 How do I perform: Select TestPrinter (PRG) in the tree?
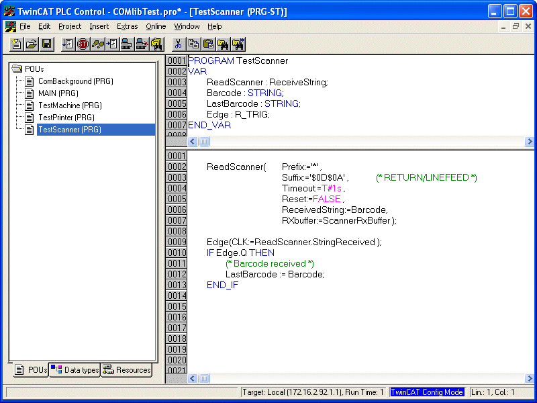tap(66, 118)
